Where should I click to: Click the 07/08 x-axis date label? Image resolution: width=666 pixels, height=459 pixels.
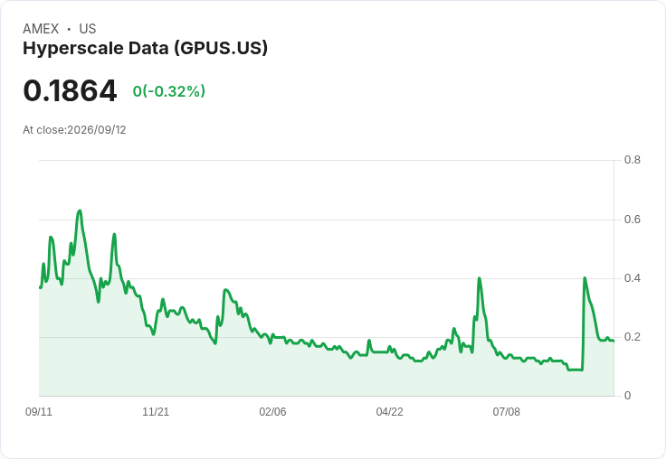(507, 411)
